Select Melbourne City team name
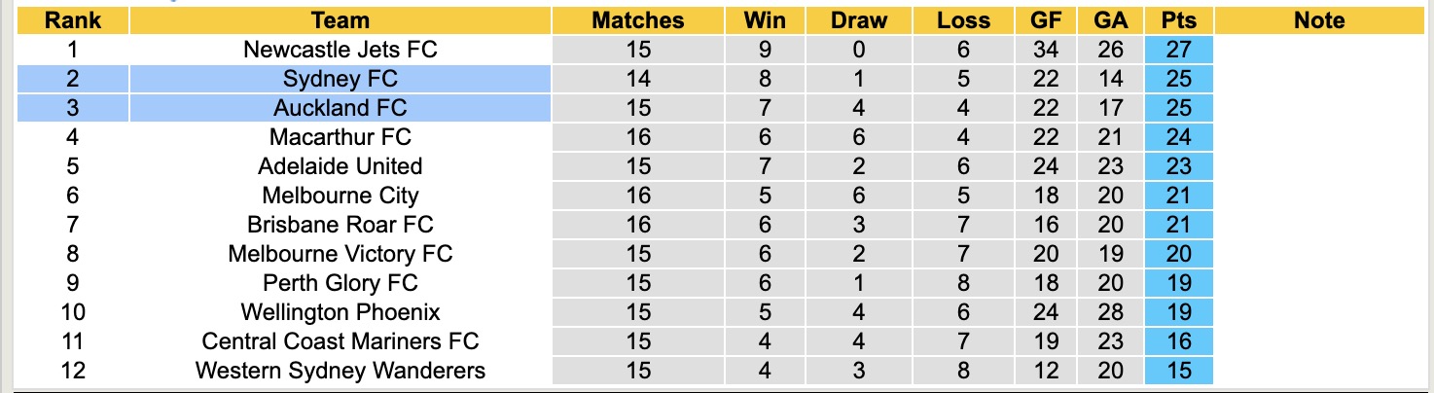The width and height of the screenshot is (1434, 393). coord(341,196)
